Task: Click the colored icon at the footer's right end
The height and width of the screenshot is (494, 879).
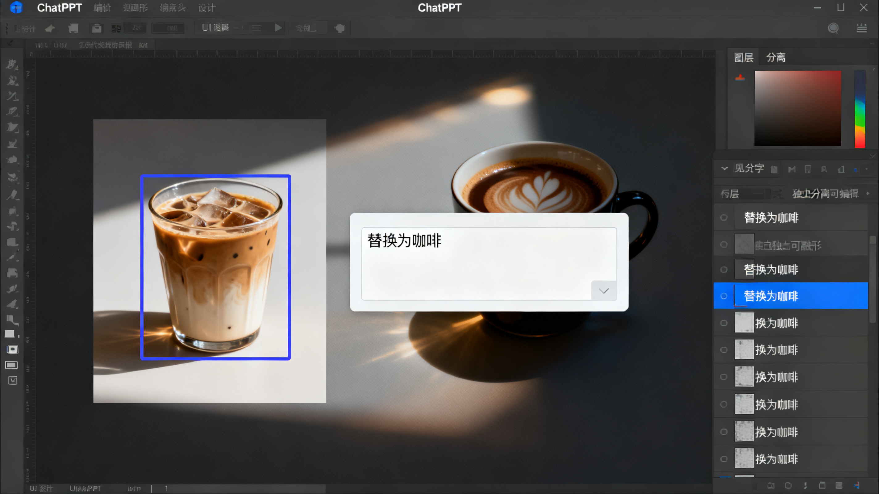Action: coord(856,485)
